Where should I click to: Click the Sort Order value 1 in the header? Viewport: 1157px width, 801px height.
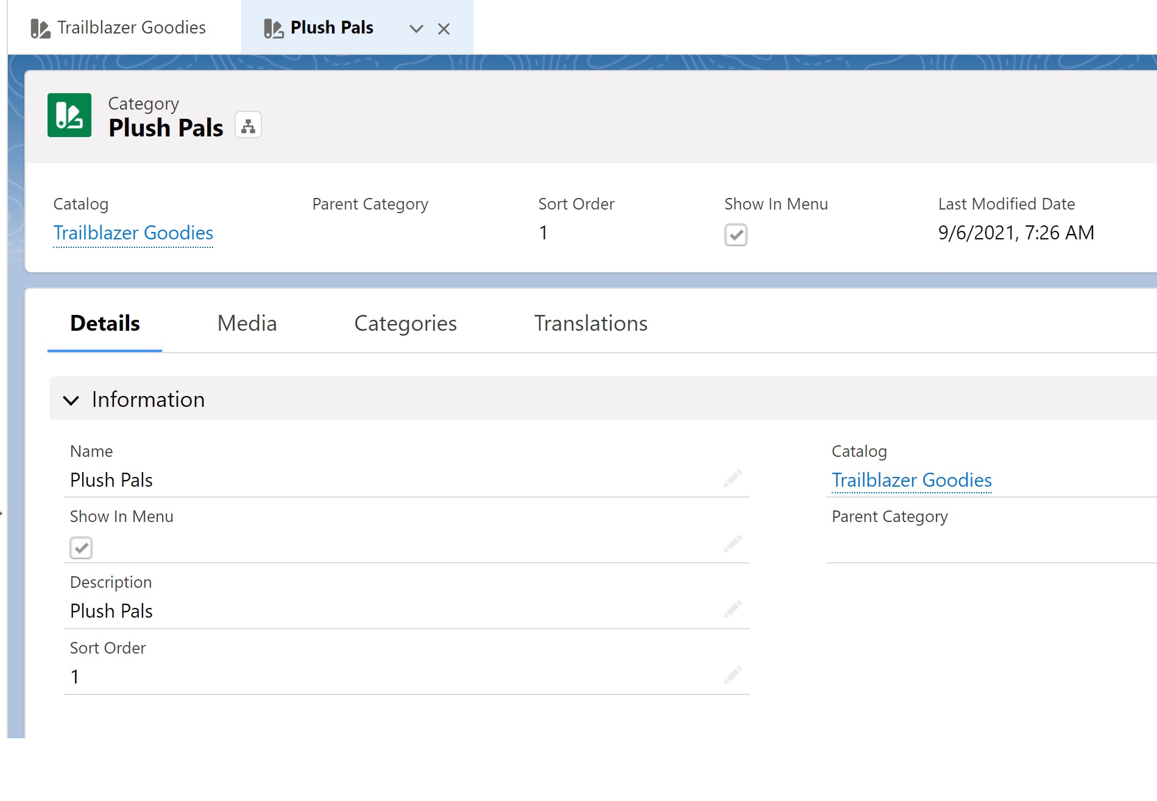(x=543, y=233)
